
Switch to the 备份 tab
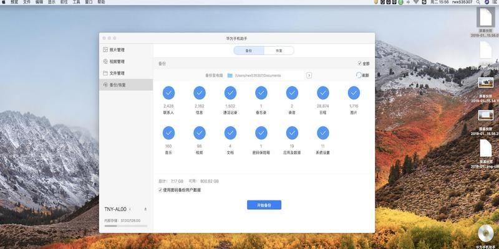pos(249,50)
